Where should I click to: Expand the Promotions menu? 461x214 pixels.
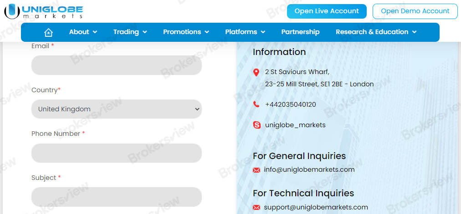pos(186,32)
